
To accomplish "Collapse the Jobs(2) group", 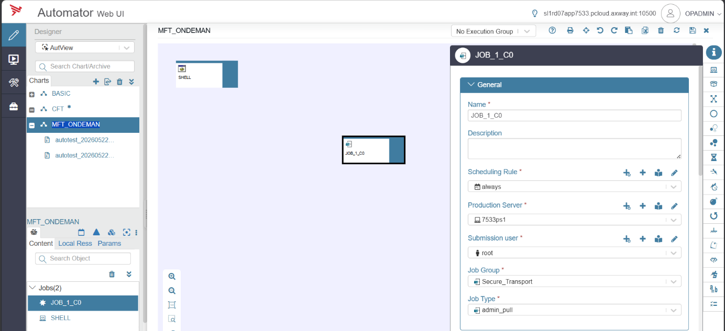I will [33, 288].
